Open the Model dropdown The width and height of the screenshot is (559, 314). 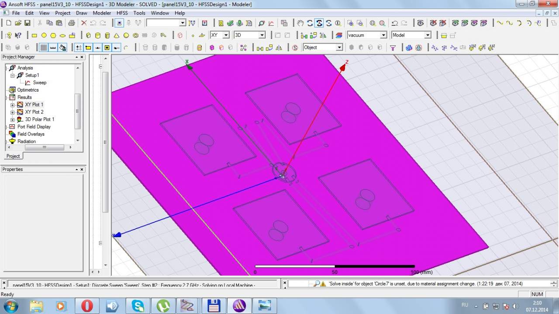coord(428,35)
